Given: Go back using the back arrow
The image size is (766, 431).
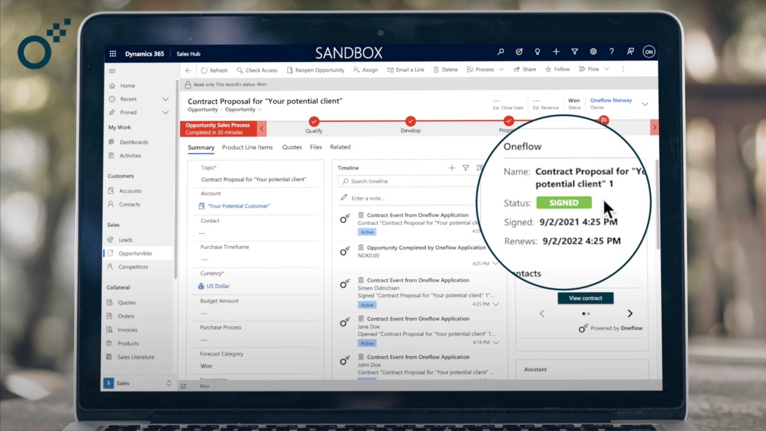Looking at the screenshot, I should pos(188,70).
